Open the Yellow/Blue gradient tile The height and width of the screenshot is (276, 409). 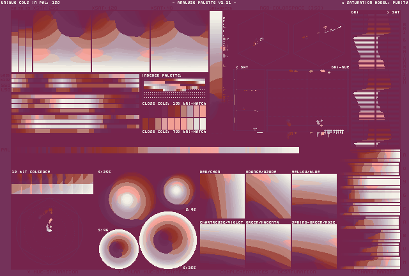click(x=314, y=196)
